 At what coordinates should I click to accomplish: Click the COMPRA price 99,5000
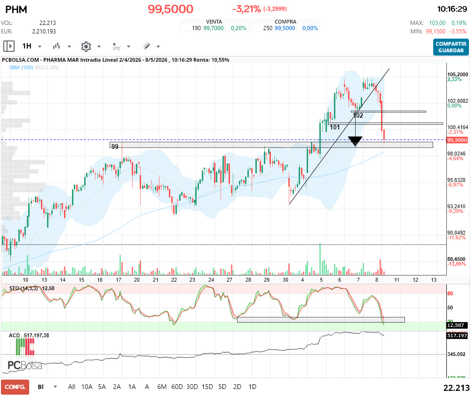285,28
